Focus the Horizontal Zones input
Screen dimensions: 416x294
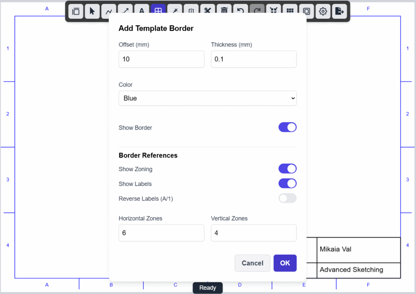[x=161, y=233]
